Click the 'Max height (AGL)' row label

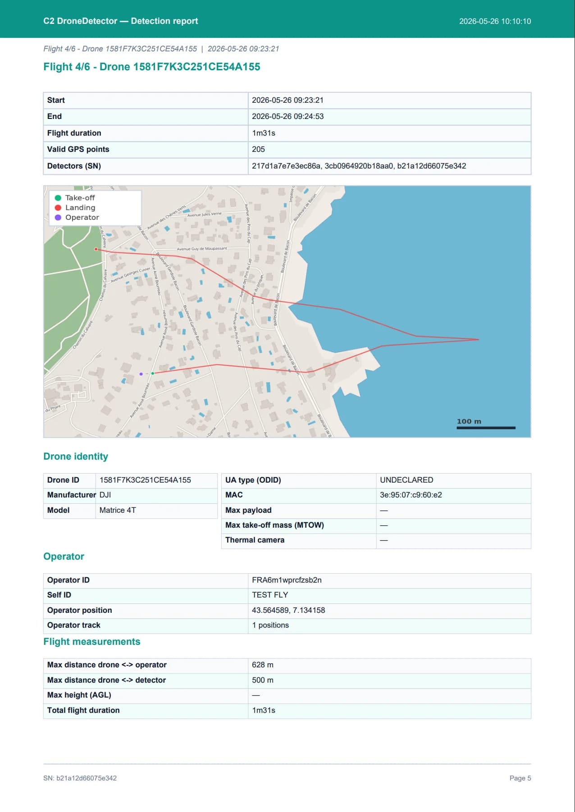pyautogui.click(x=79, y=695)
